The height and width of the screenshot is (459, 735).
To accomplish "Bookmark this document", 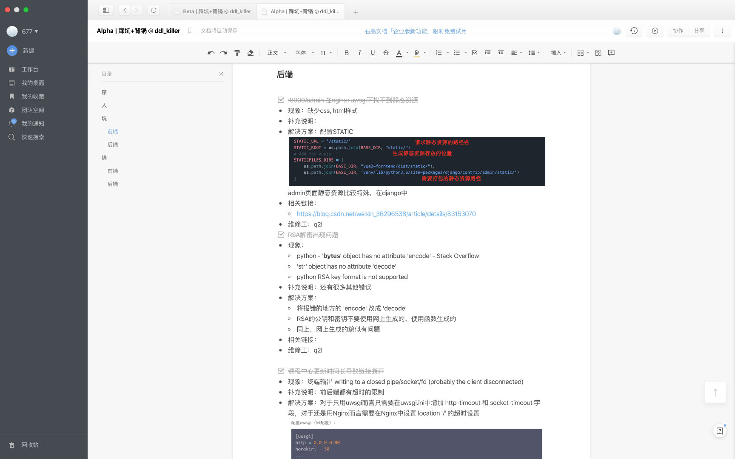I will 191,31.
